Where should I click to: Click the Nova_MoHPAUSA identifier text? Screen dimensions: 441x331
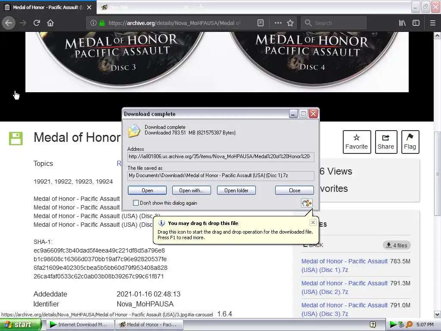tap(145, 304)
